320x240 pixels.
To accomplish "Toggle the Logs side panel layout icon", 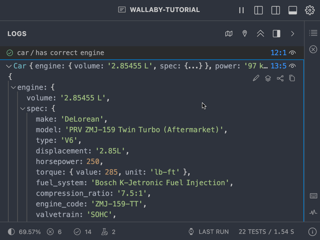I will (x=276, y=34).
